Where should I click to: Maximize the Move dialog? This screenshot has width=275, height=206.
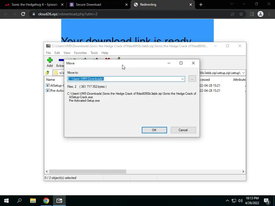181,63
